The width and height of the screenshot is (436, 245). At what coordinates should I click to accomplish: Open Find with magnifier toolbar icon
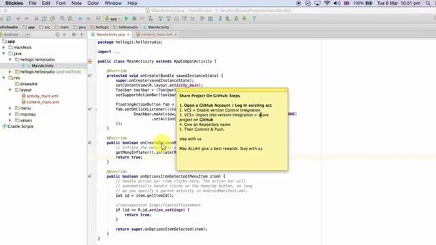pyautogui.click(x=62, y=18)
